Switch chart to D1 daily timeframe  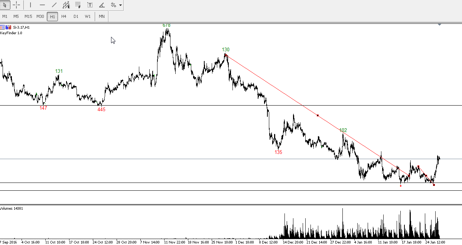pyautogui.click(x=76, y=16)
